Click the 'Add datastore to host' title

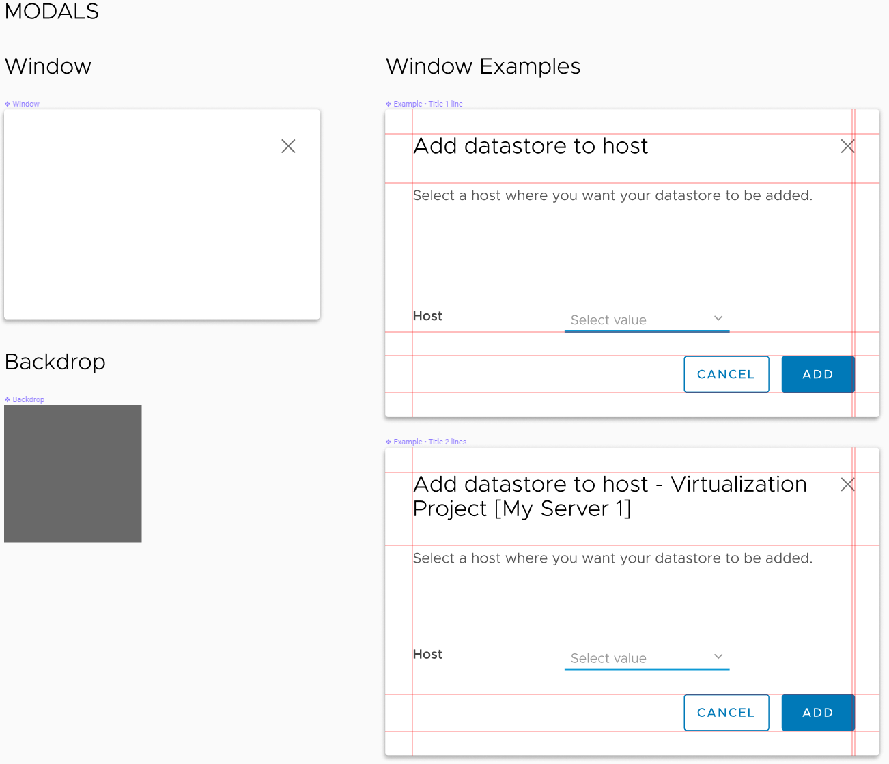[x=531, y=146]
